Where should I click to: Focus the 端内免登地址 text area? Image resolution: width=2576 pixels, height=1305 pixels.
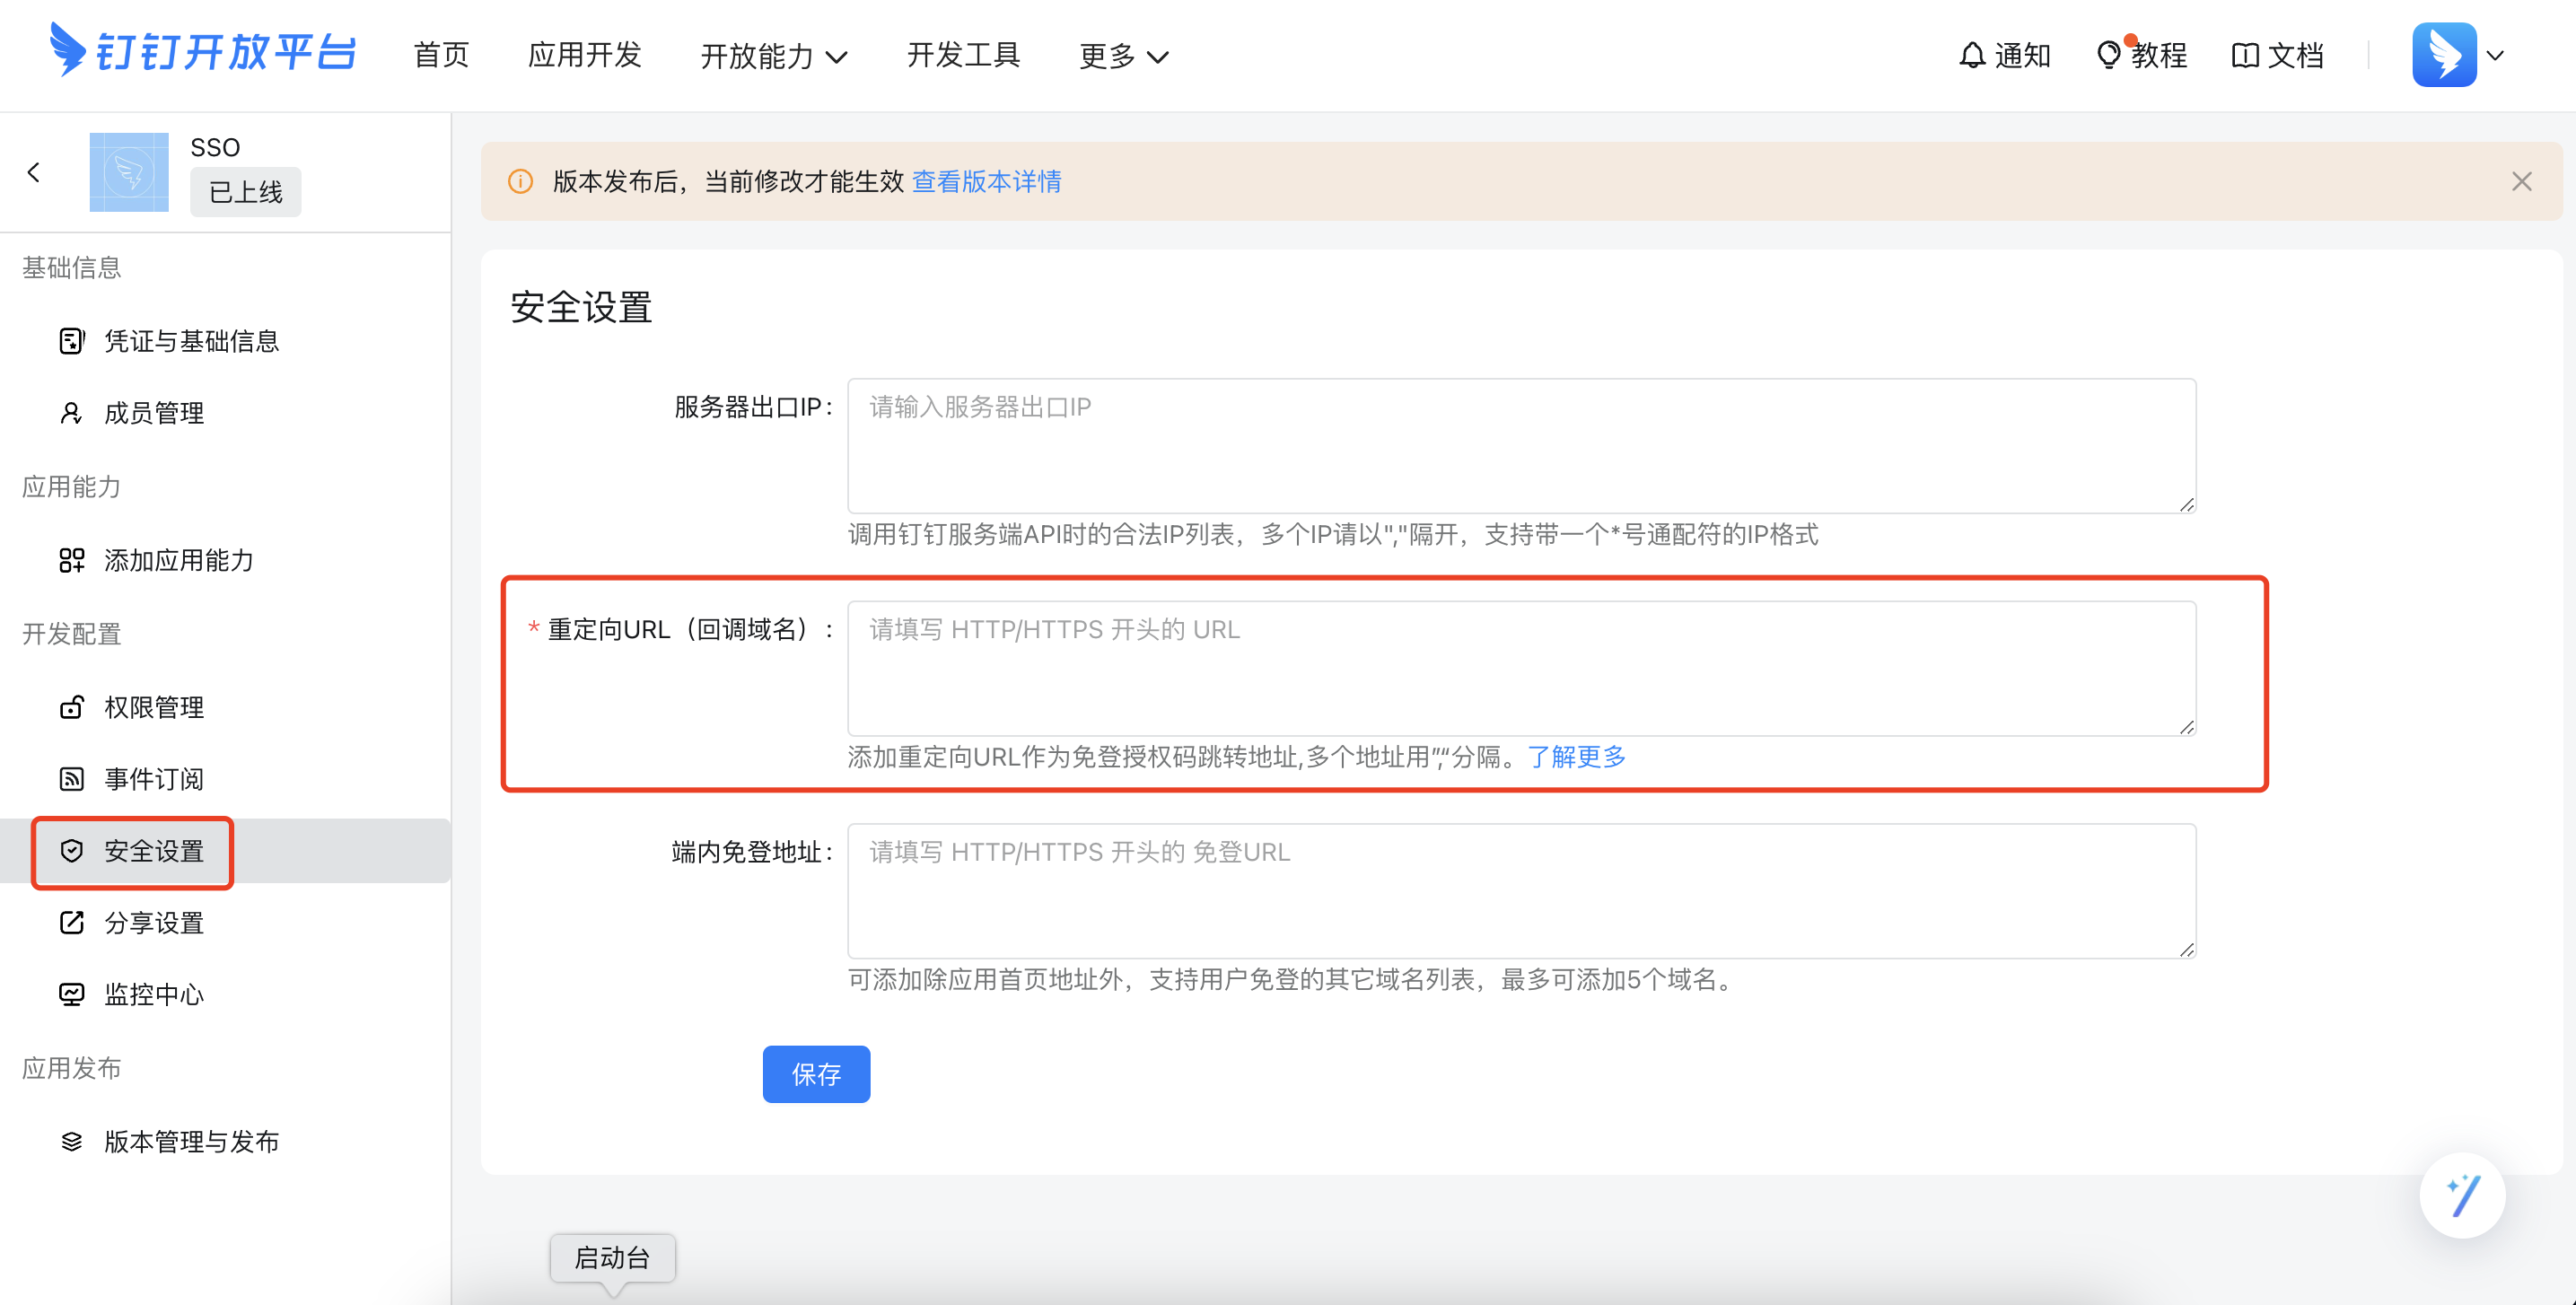point(1522,891)
